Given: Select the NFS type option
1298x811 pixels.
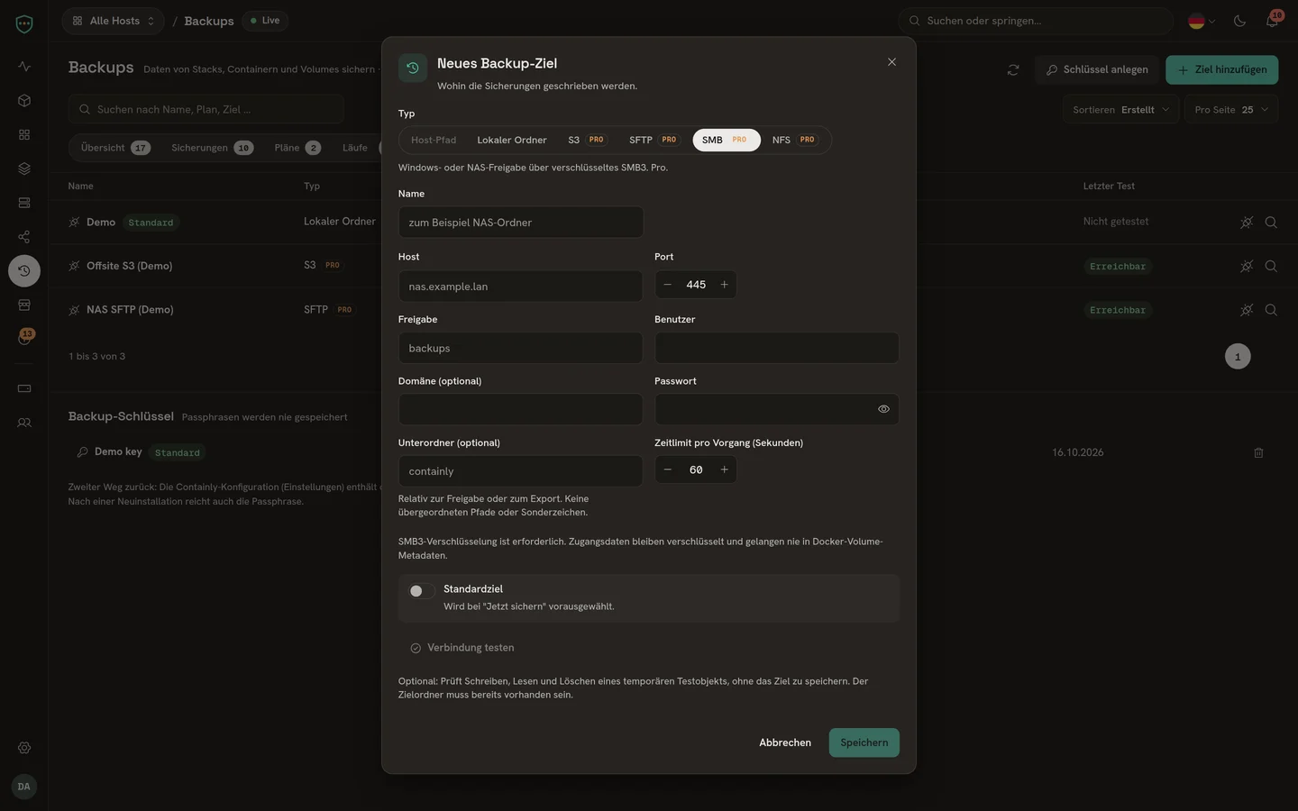Looking at the screenshot, I should point(794,140).
